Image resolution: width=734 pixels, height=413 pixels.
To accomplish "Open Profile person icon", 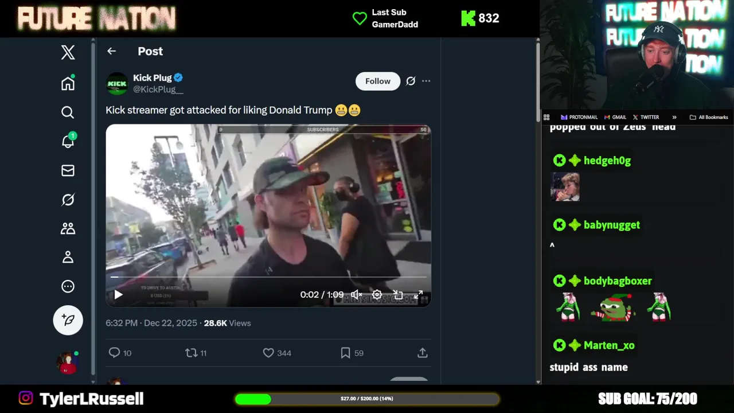I will (68, 258).
